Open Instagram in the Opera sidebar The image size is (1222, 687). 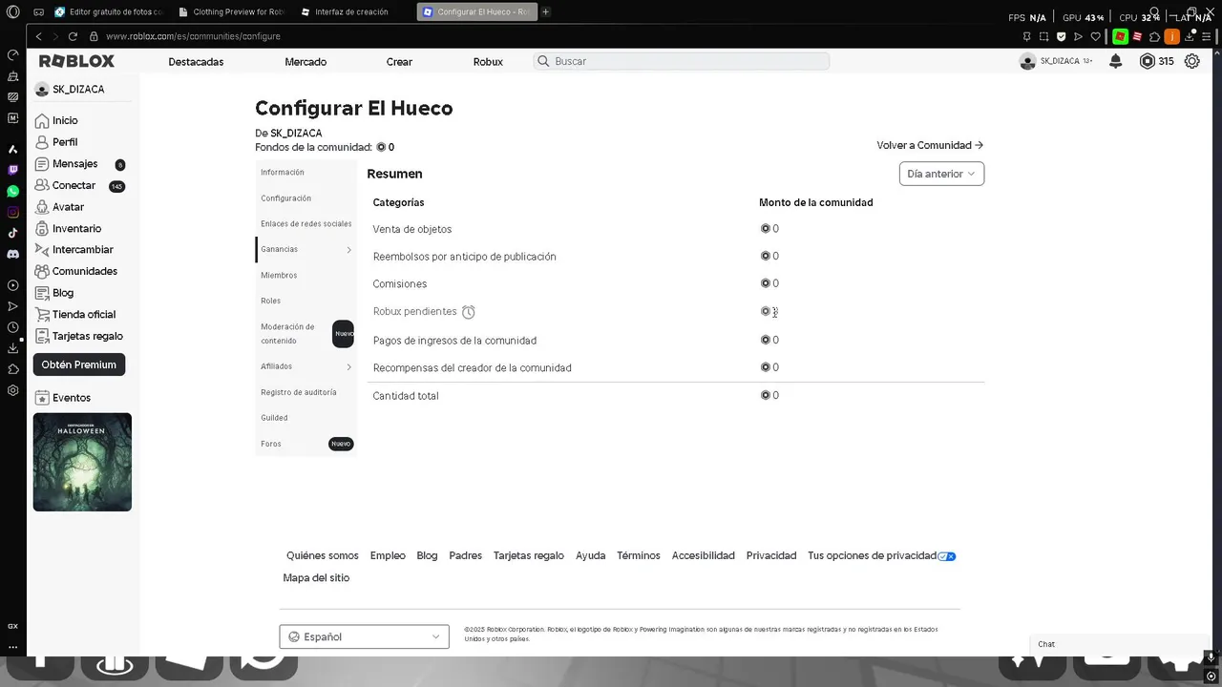tap(12, 212)
